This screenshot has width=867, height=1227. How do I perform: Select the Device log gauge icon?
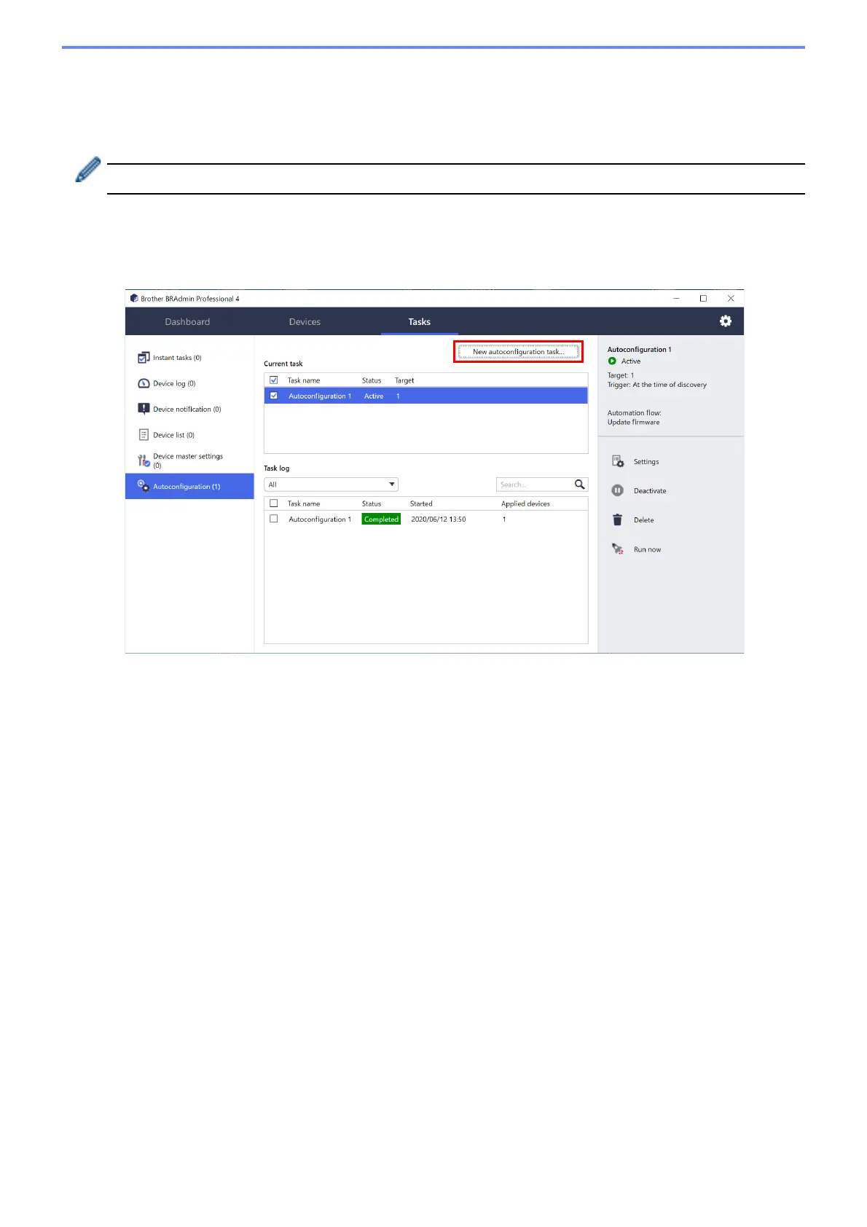point(144,383)
